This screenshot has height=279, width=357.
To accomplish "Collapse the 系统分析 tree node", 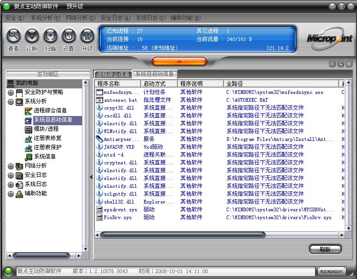I will pyautogui.click(x=11, y=102).
